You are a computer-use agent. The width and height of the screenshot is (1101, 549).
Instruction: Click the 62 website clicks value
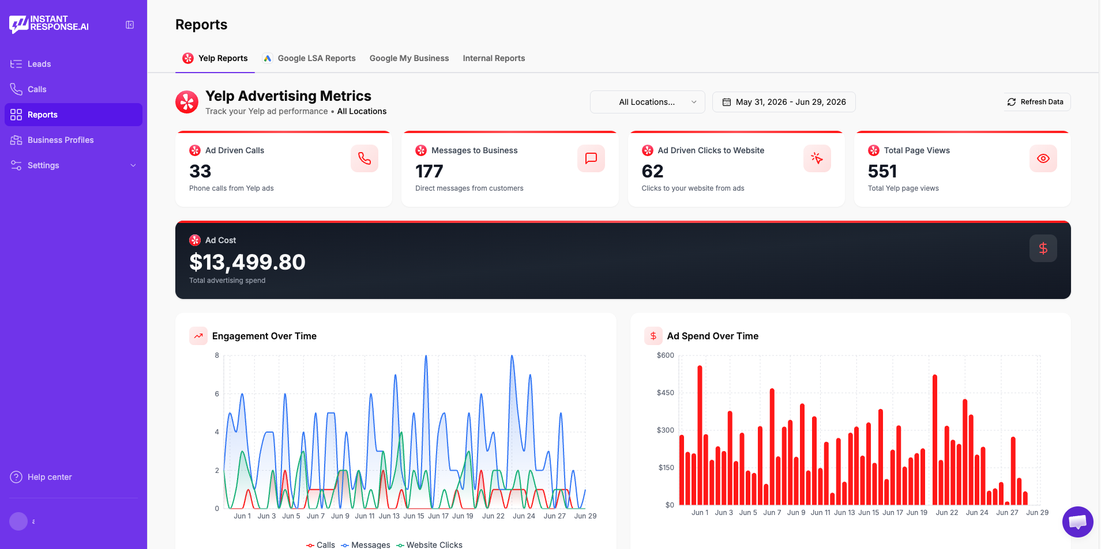pyautogui.click(x=652, y=171)
